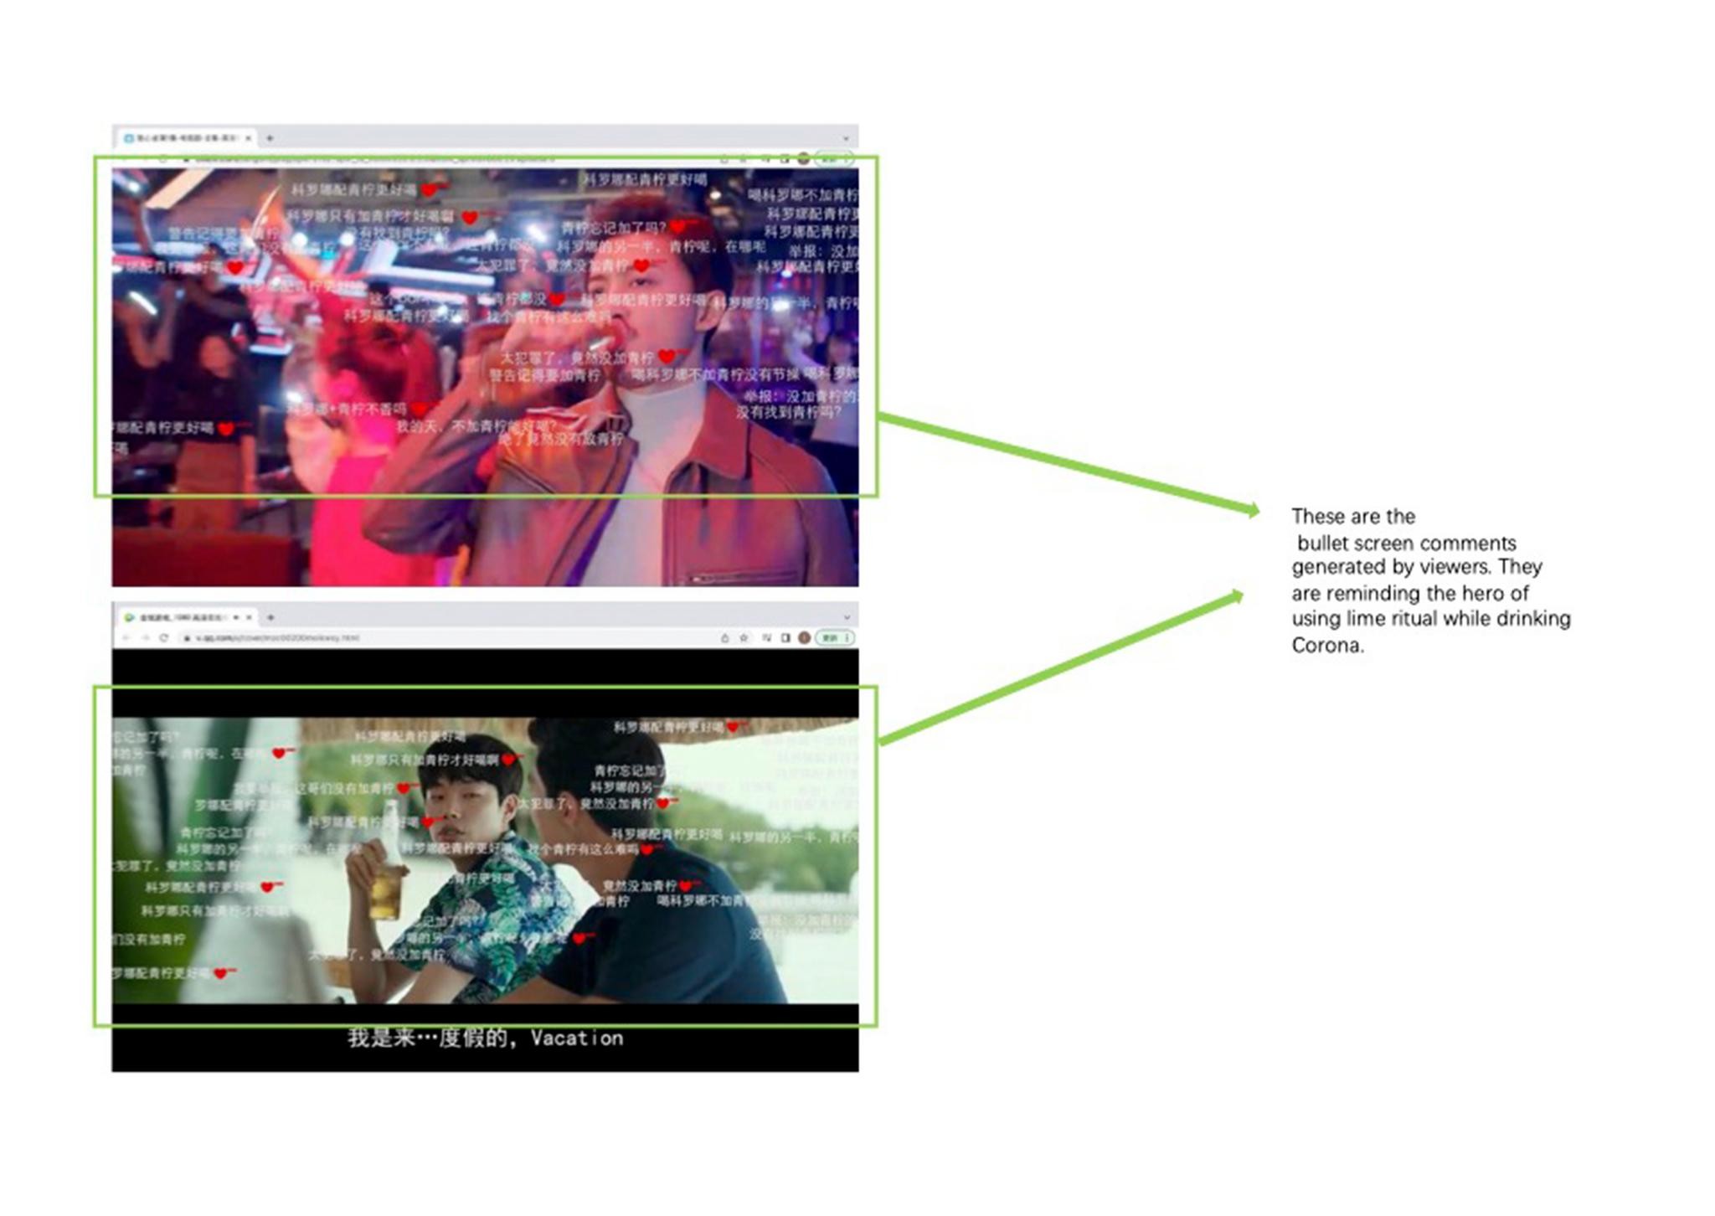
Task: Click bullet comment '科罗娜只有加青柠才好喝喔' in top video
Action: point(371,216)
